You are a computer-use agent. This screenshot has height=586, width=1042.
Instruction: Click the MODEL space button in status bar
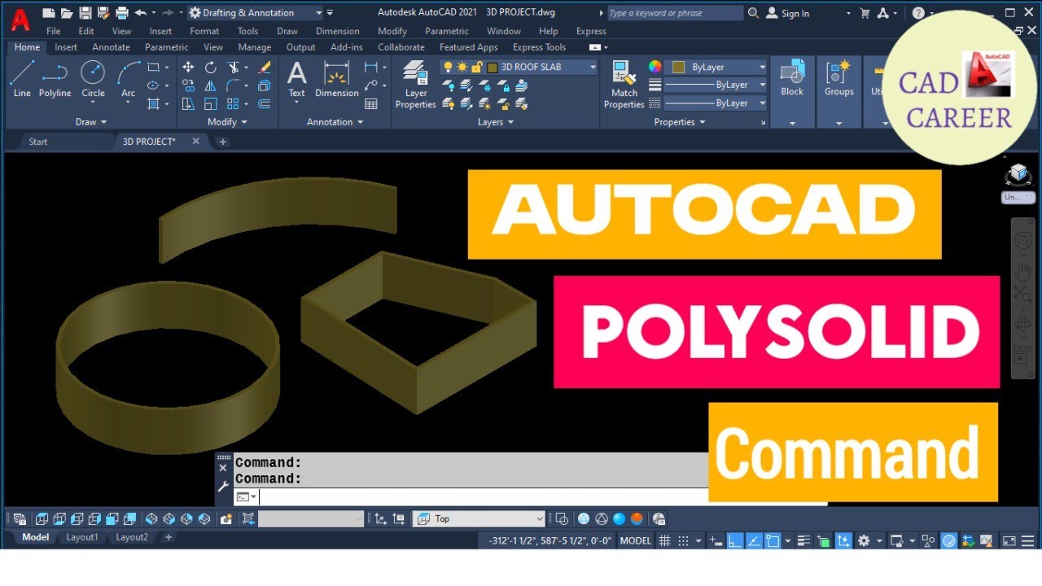[x=636, y=540]
